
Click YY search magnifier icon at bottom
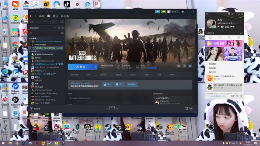(241, 96)
